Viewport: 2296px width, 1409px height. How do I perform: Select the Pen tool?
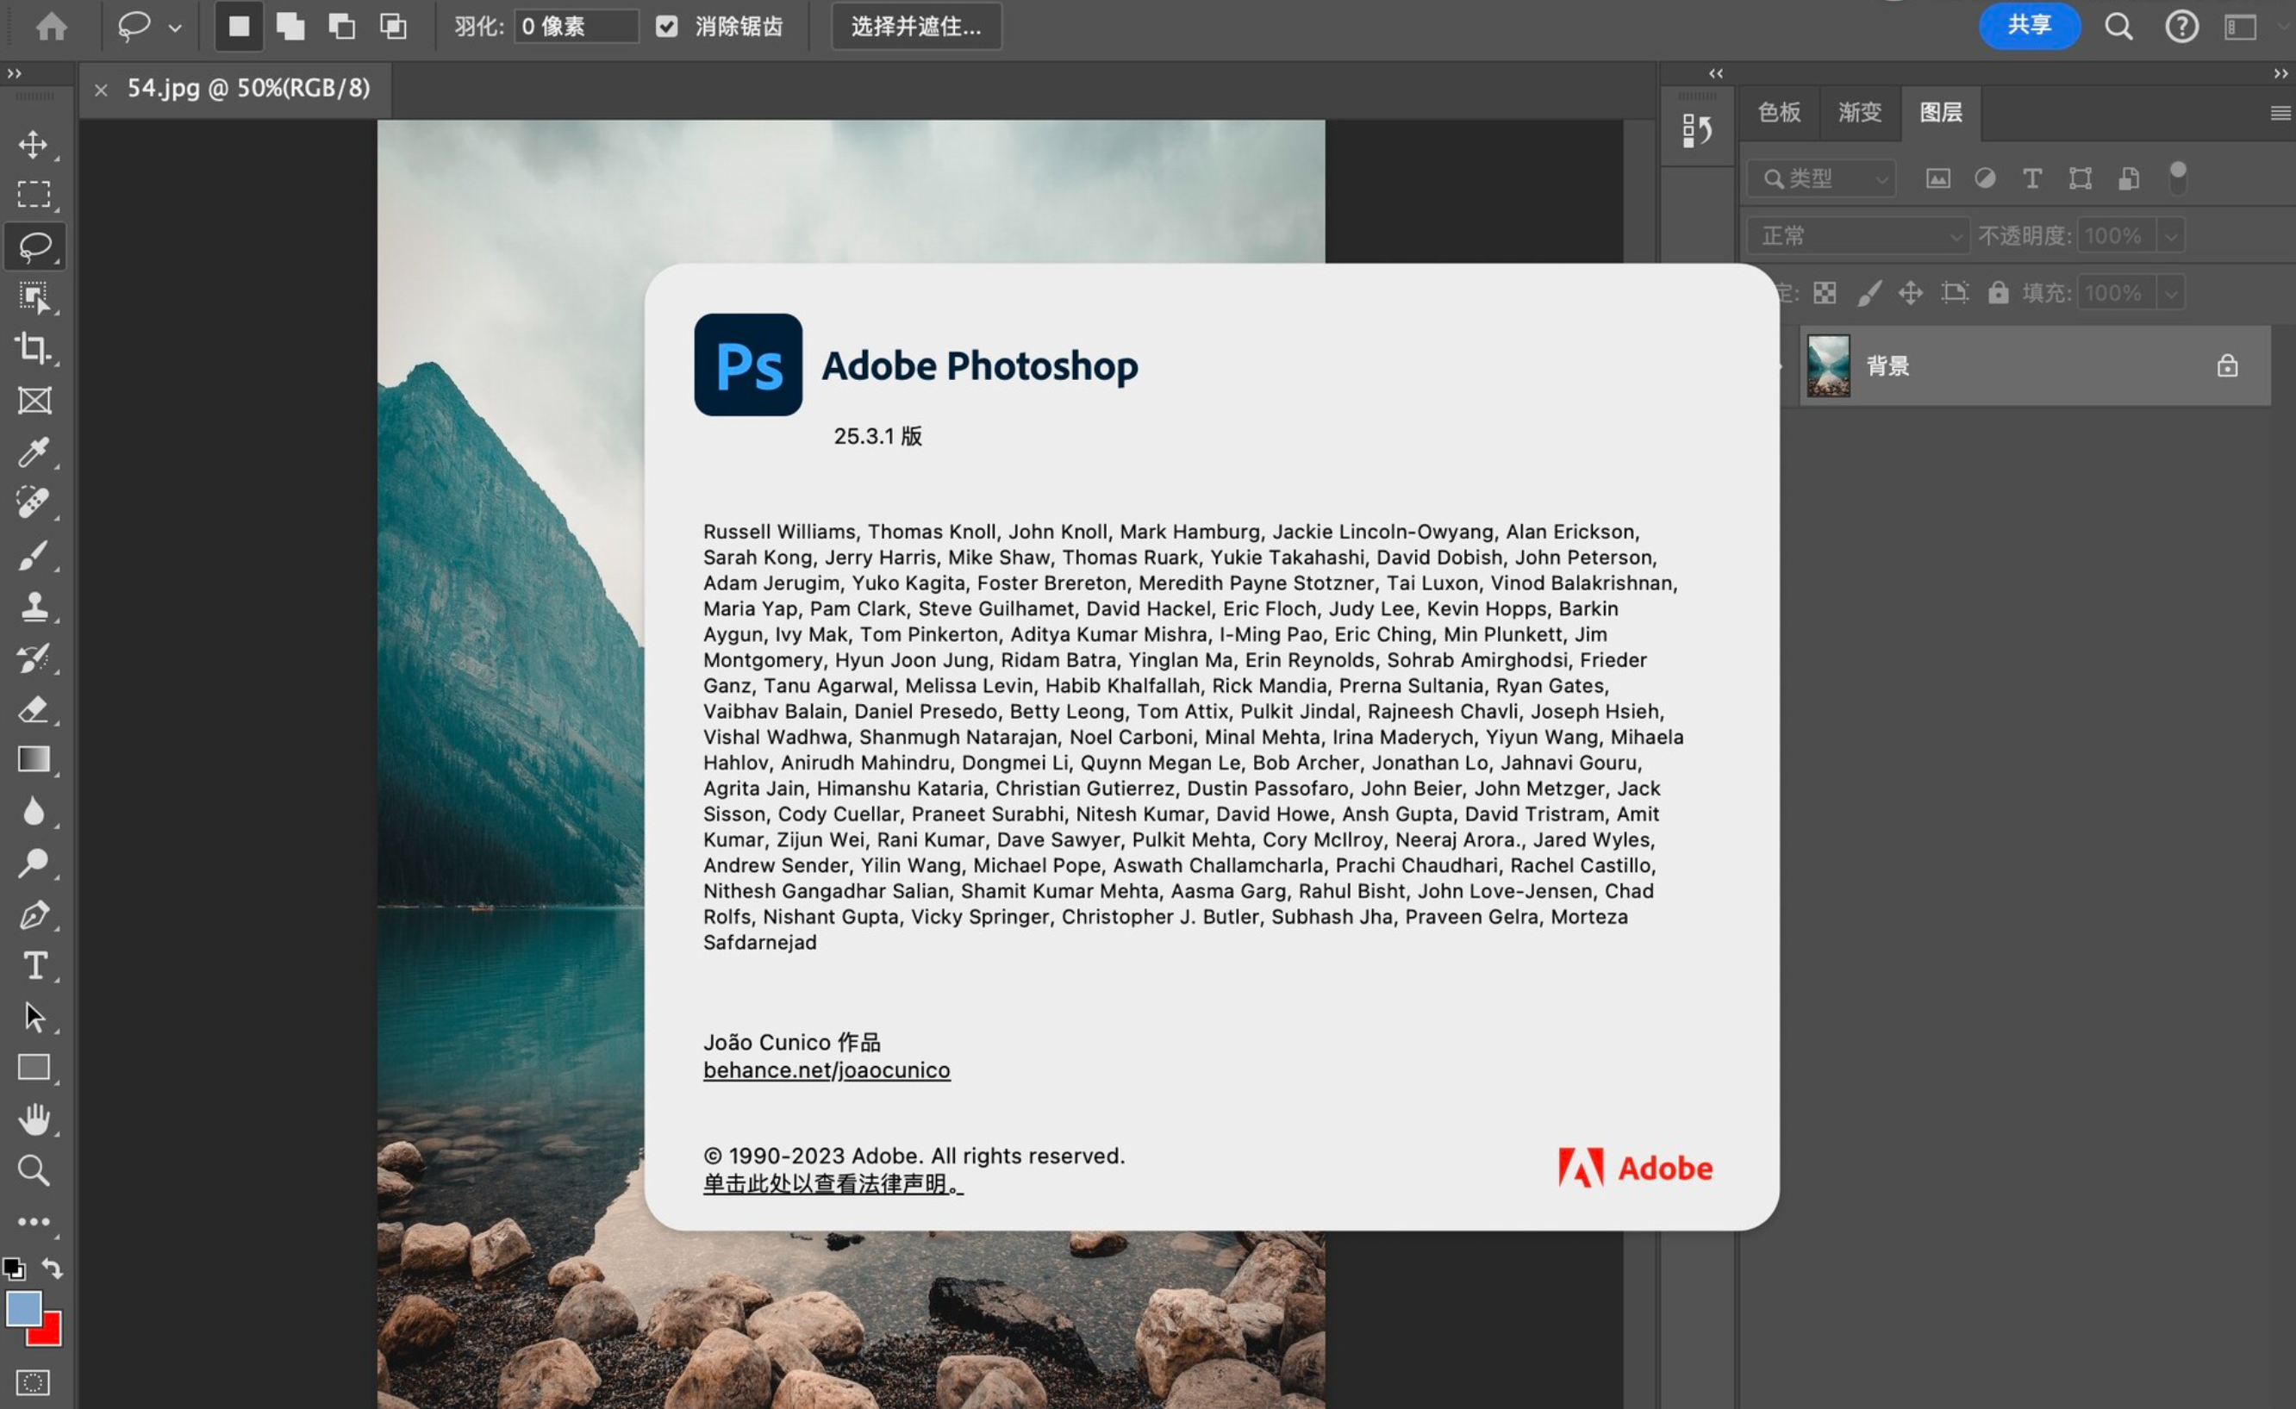(34, 915)
